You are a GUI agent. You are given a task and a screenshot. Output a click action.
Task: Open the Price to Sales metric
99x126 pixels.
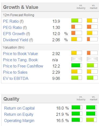[x=15, y=72]
